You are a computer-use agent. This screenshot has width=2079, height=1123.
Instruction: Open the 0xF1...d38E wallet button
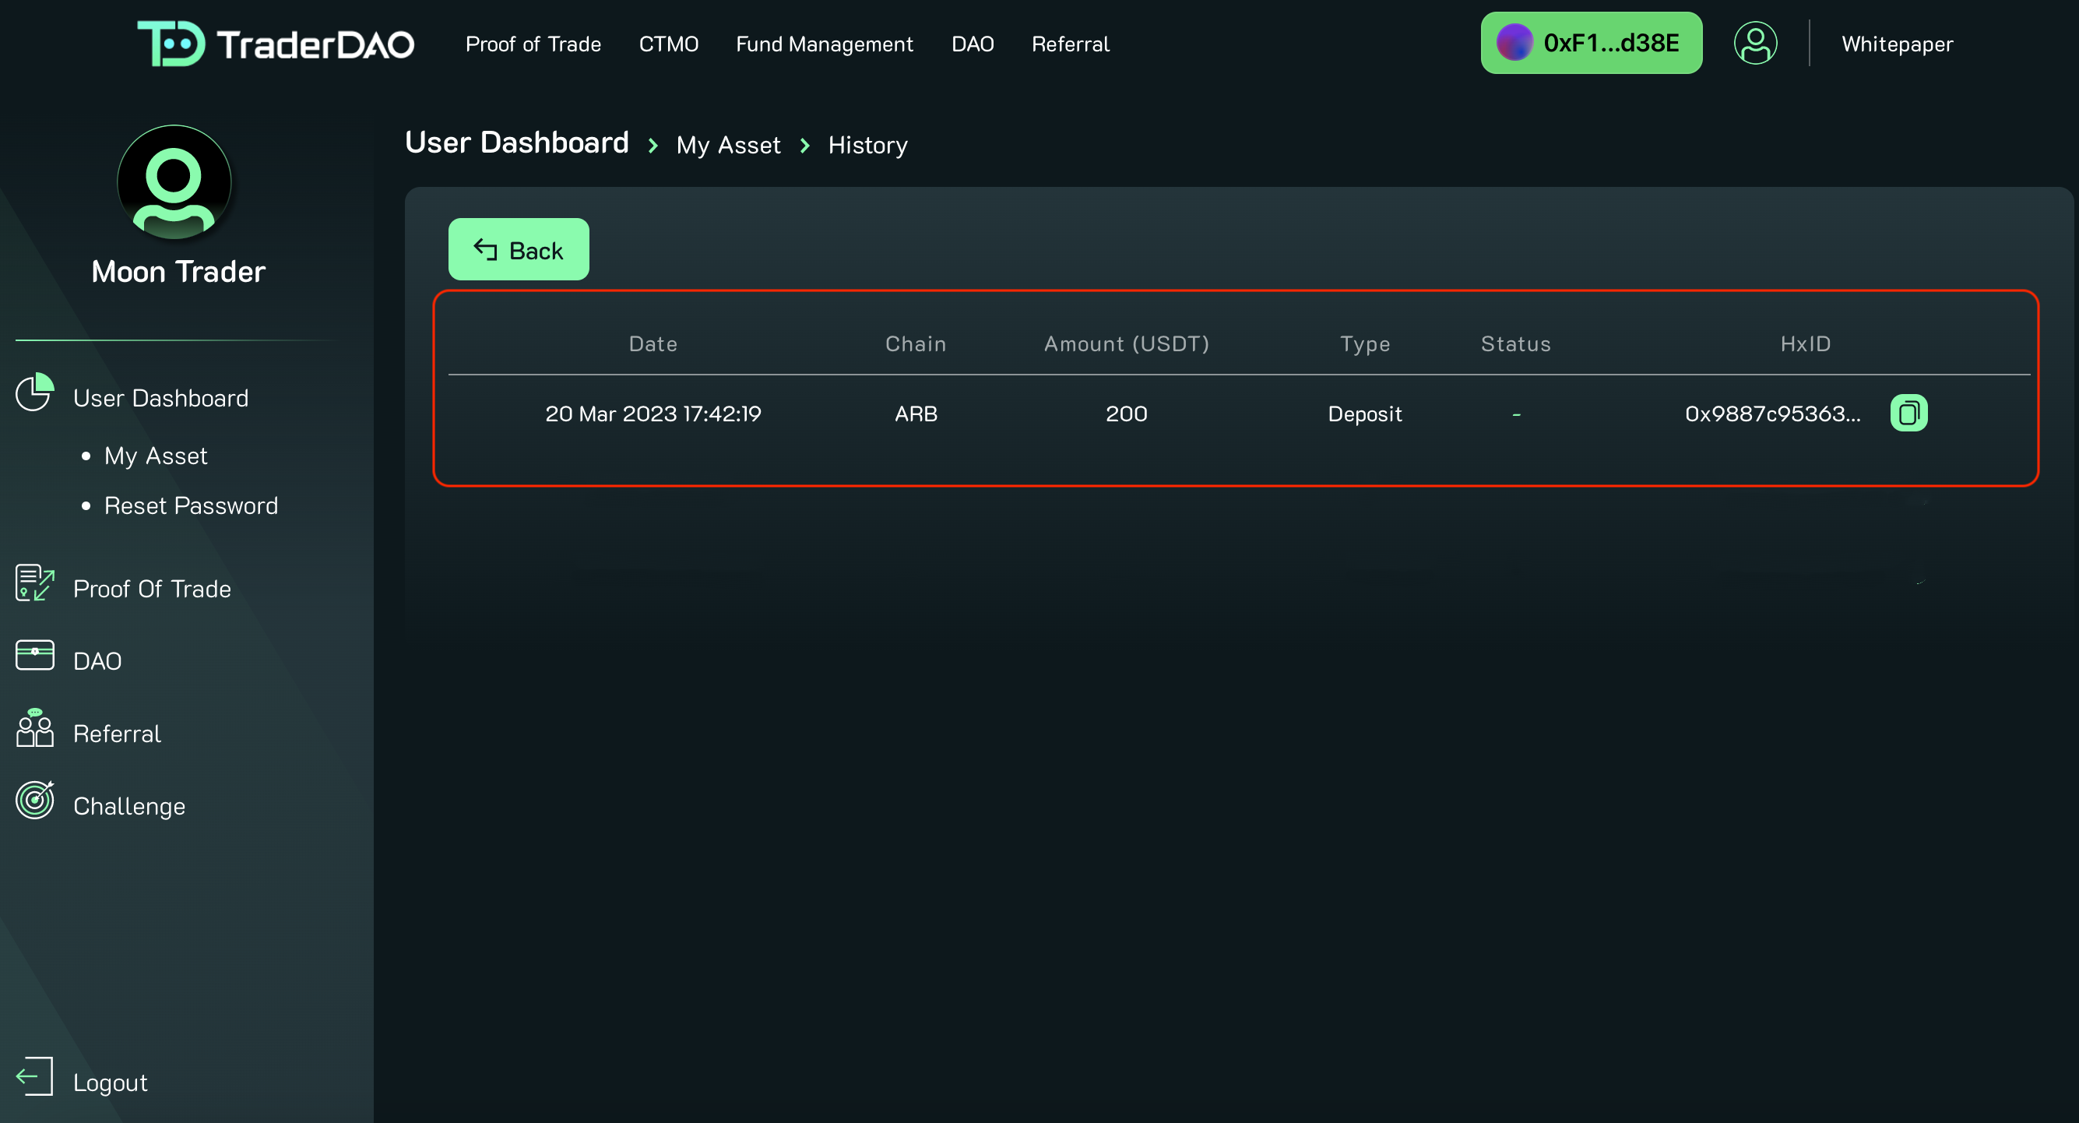tap(1591, 44)
